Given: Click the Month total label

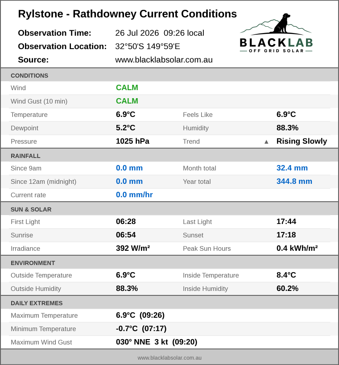Looking at the screenshot, I should coord(199,168).
